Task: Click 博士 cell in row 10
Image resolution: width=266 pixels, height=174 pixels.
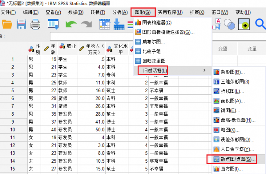Action: click(x=117, y=129)
